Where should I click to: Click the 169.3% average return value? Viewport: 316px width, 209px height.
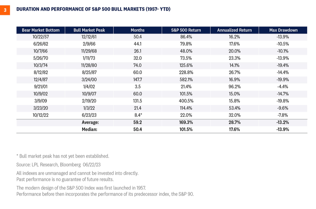coord(186,122)
